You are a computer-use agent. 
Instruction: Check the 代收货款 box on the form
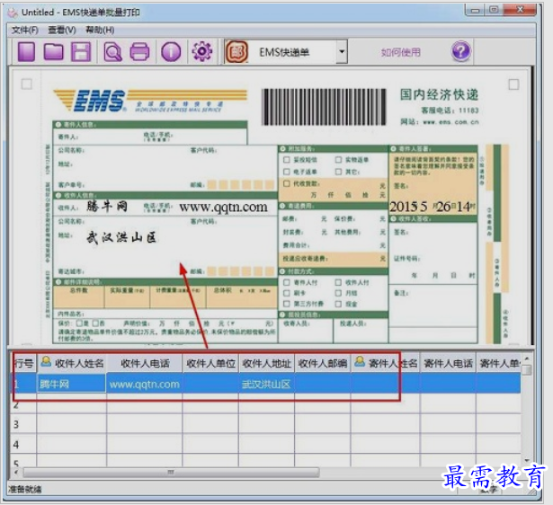287,183
